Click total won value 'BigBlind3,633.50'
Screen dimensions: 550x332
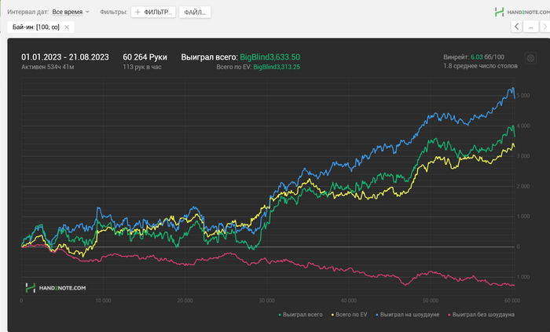(269, 57)
